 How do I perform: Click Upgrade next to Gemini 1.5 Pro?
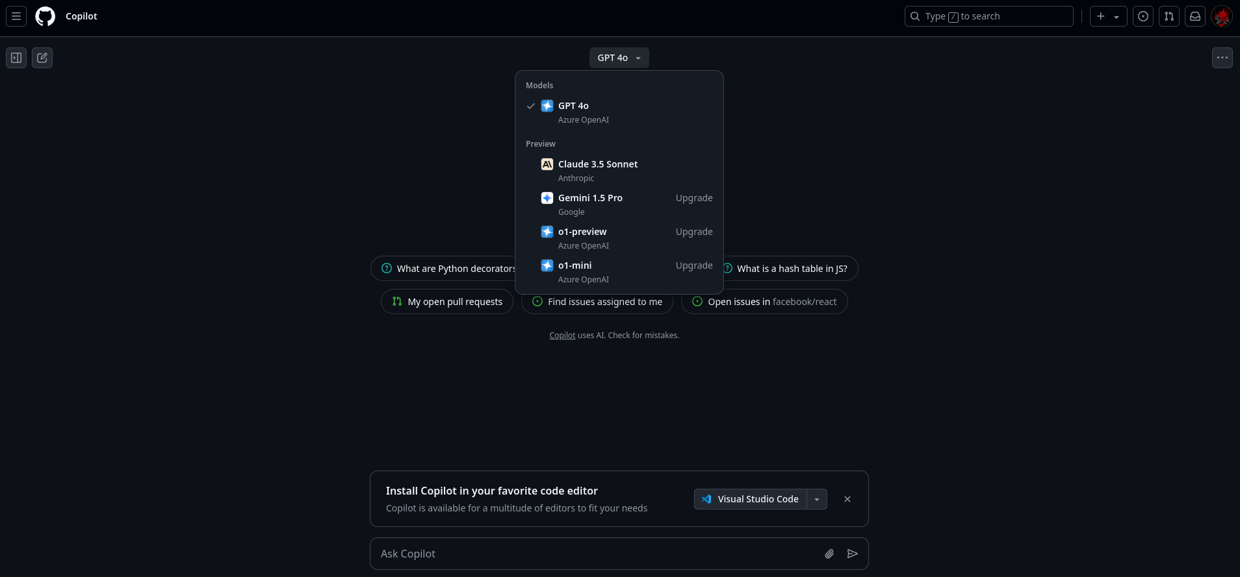click(x=693, y=198)
